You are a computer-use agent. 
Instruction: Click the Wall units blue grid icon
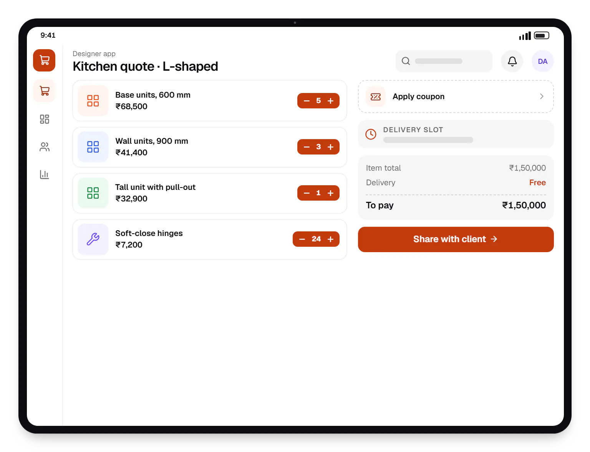pyautogui.click(x=93, y=147)
